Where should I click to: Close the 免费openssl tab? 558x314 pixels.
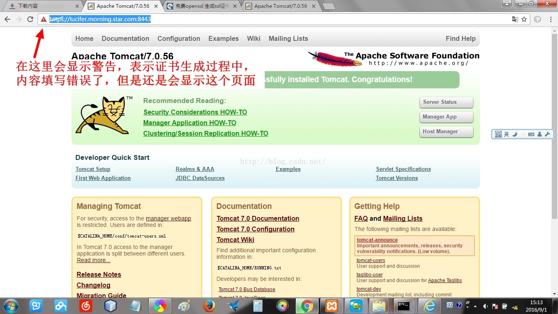point(235,6)
